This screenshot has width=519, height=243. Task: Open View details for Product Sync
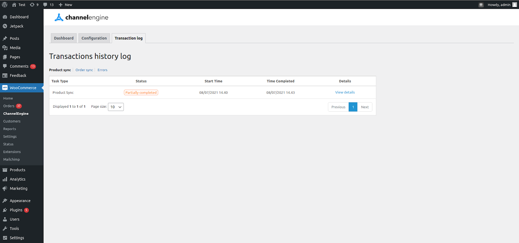coord(345,92)
